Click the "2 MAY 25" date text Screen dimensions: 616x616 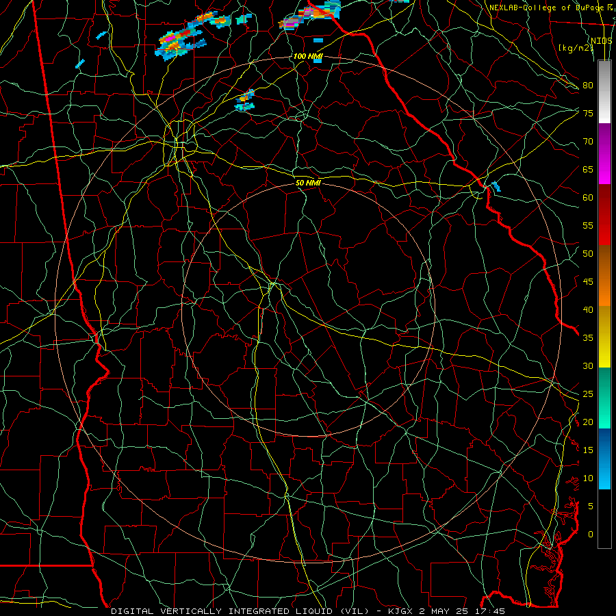click(444, 611)
